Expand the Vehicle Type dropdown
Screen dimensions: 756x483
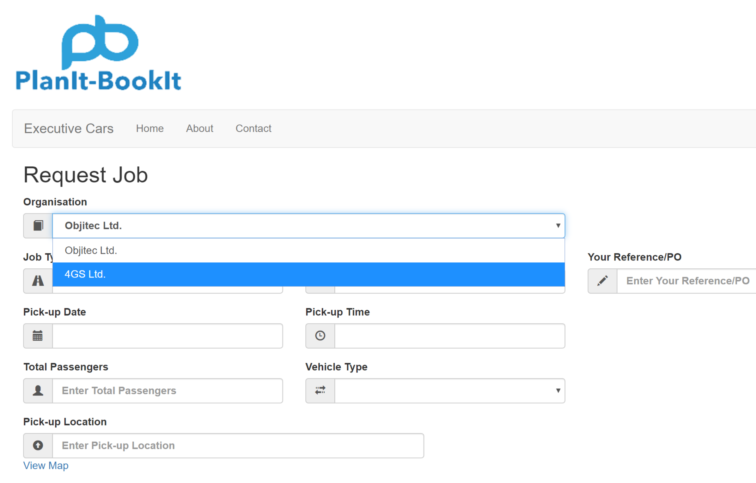pyautogui.click(x=450, y=391)
